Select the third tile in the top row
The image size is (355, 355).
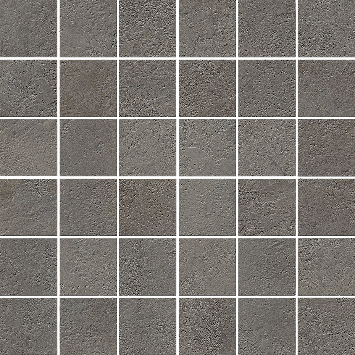[148, 28]
